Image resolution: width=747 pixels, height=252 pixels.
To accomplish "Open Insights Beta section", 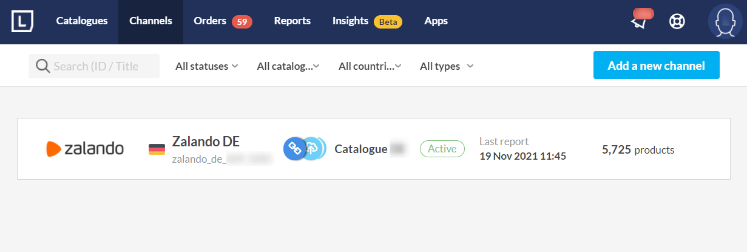I will [x=366, y=21].
